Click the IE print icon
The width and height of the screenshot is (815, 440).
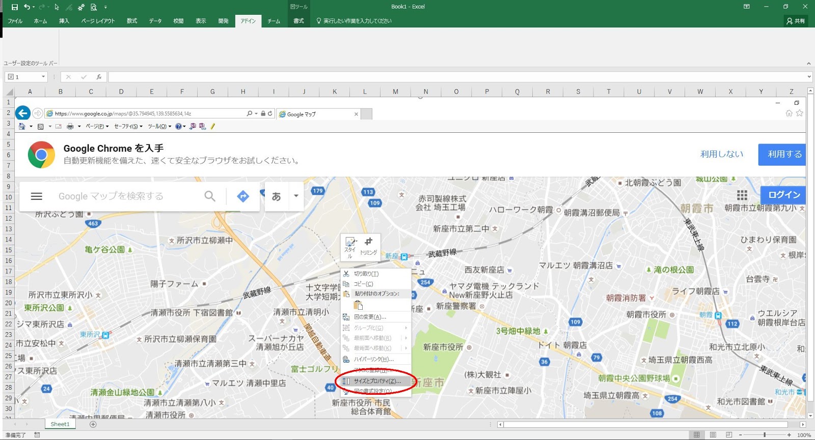coord(70,126)
